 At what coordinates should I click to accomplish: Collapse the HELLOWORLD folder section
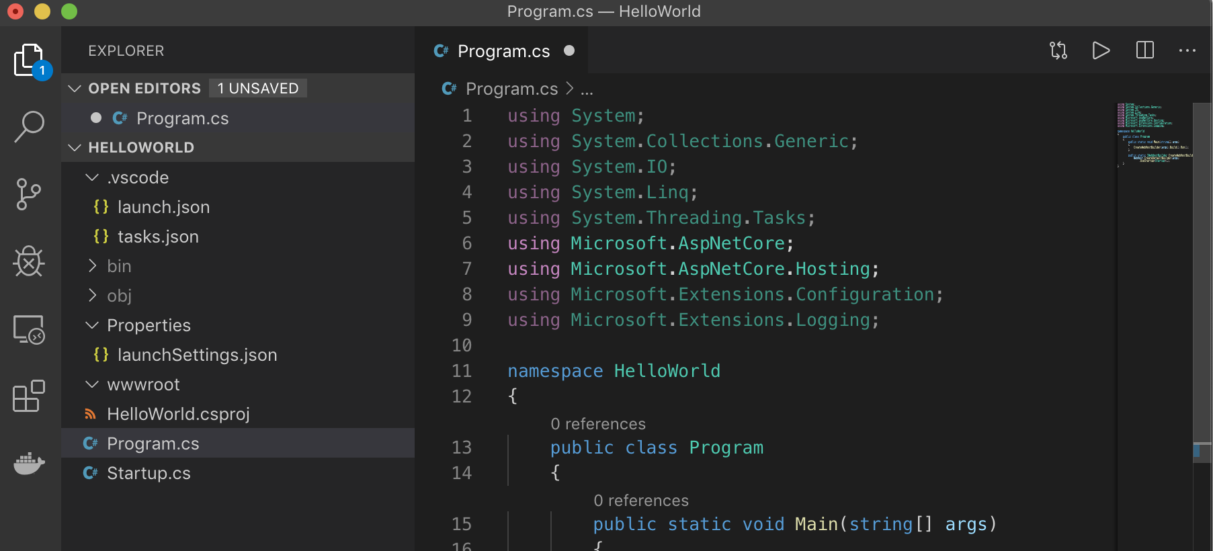75,148
